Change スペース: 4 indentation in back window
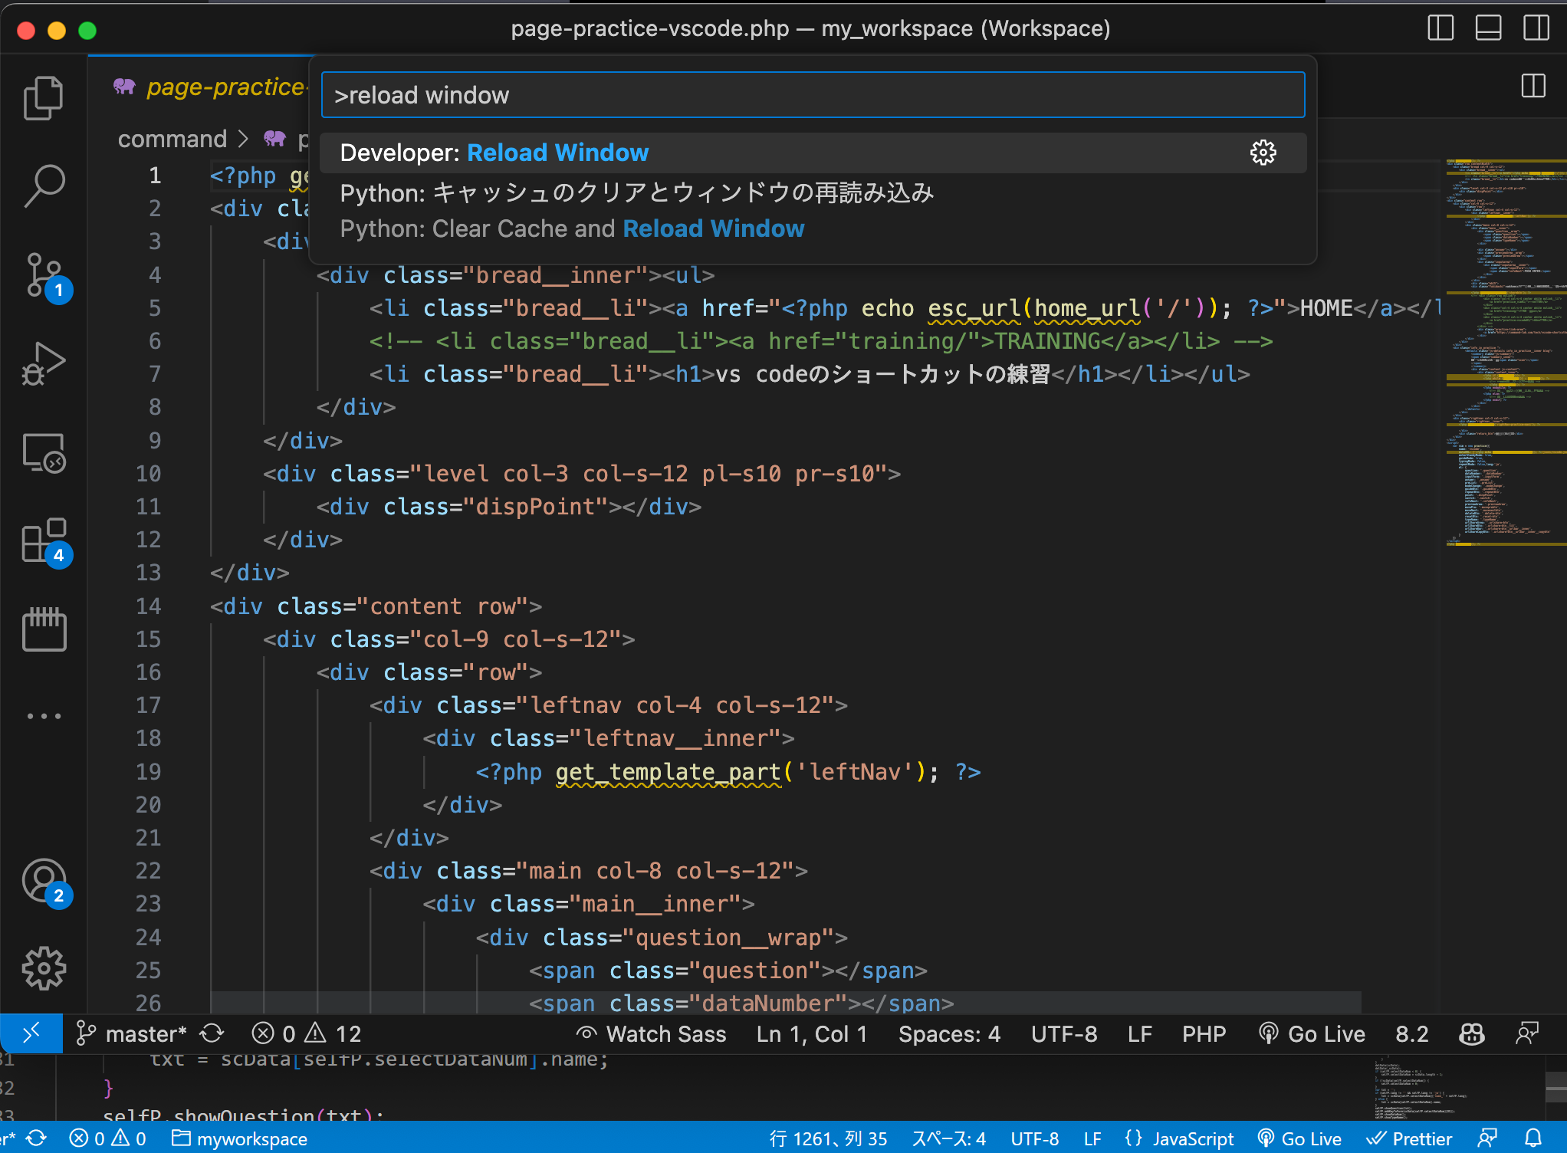 [x=948, y=1138]
